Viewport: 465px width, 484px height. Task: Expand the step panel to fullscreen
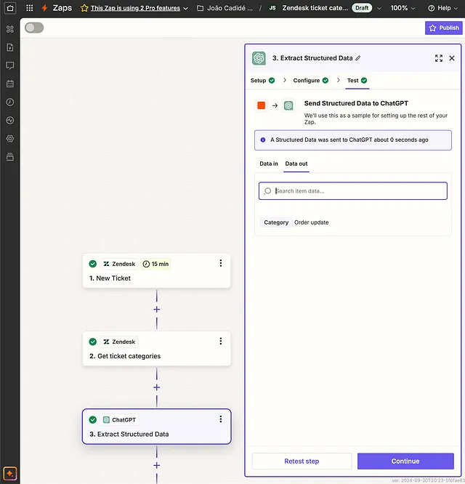pyautogui.click(x=438, y=58)
